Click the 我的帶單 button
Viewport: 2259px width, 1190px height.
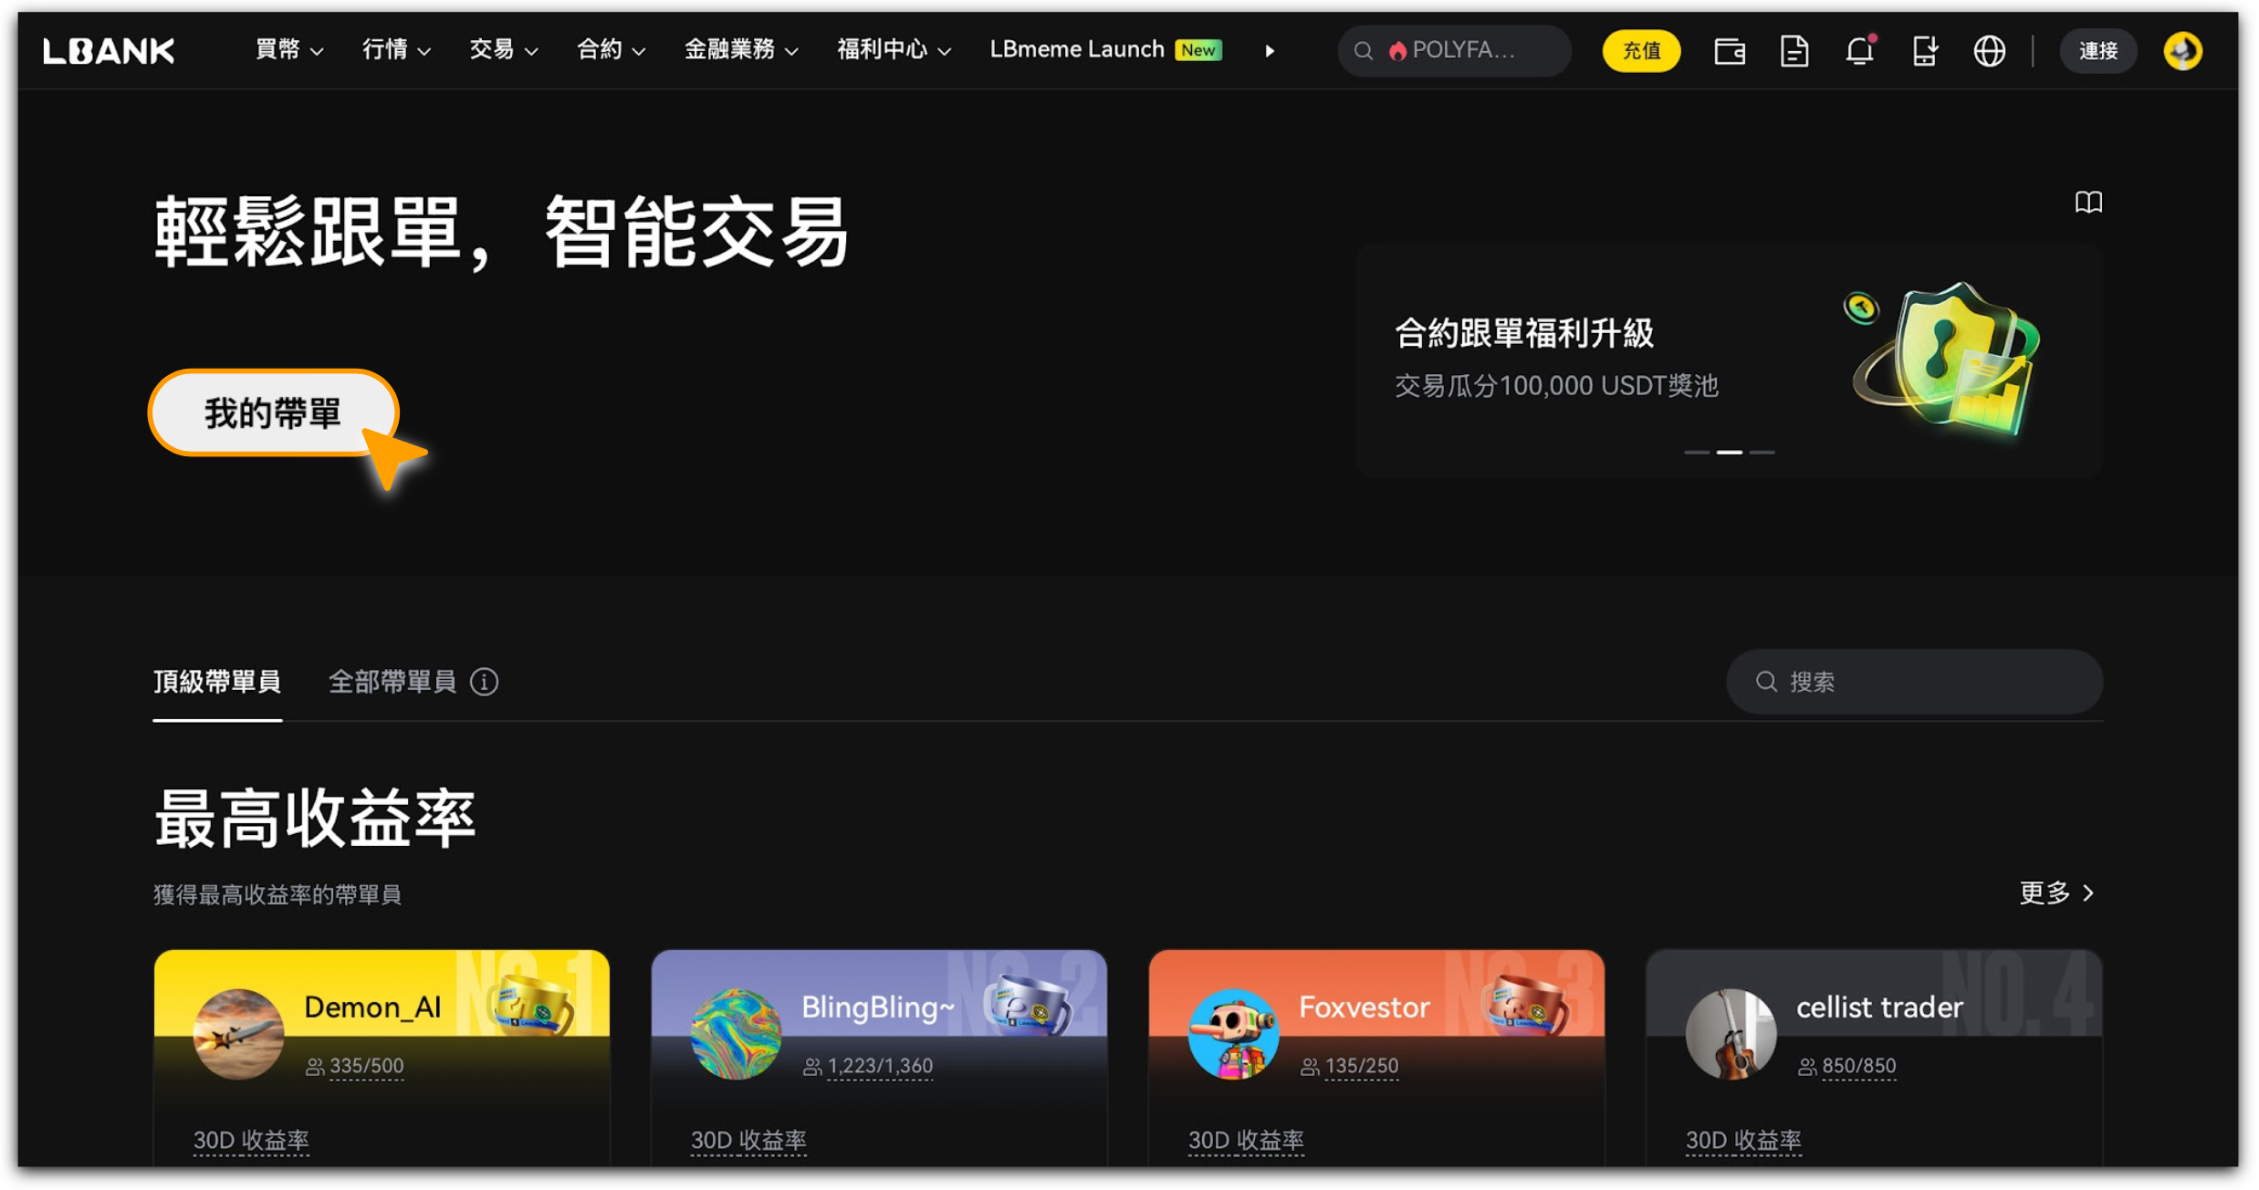(273, 413)
